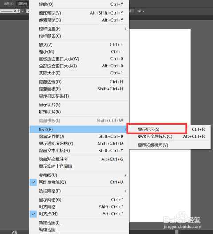
Task: Expand 校样设置(F) submenu arrow
Action: pyautogui.click(x=125, y=29)
